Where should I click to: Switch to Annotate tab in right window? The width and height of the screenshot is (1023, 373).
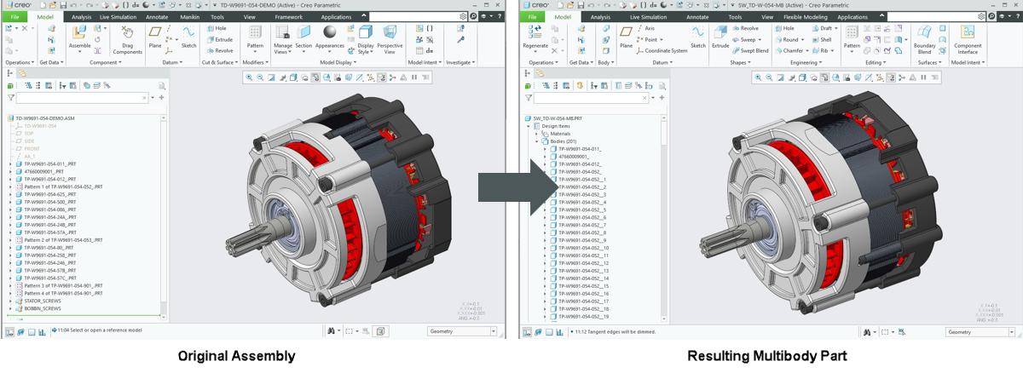697,16
